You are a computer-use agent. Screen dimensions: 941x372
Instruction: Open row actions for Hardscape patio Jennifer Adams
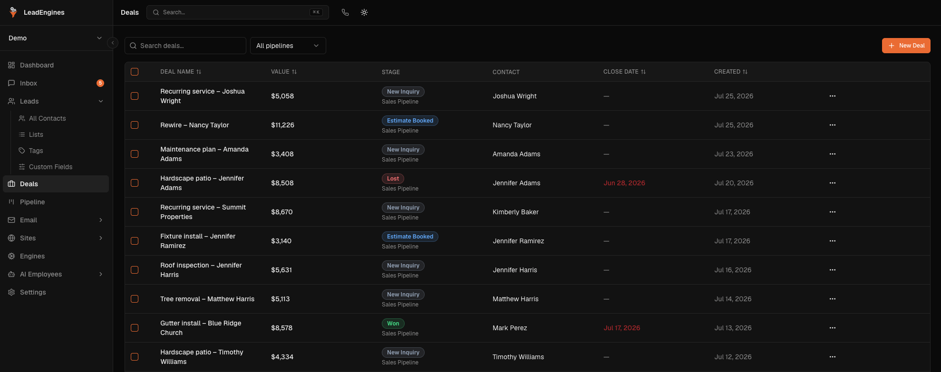click(833, 183)
